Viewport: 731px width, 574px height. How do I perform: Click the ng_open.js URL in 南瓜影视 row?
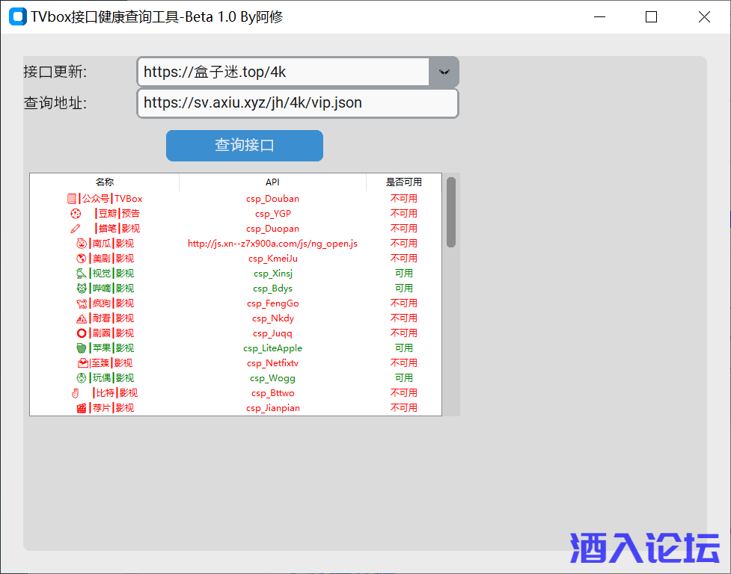(272, 244)
